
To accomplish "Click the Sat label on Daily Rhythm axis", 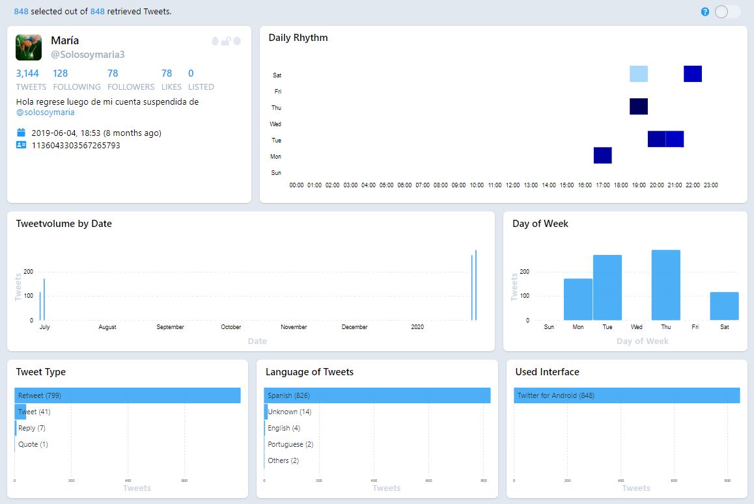I will point(277,75).
